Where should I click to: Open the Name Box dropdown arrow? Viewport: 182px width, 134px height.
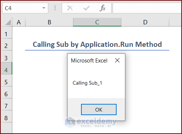click(x=44, y=8)
